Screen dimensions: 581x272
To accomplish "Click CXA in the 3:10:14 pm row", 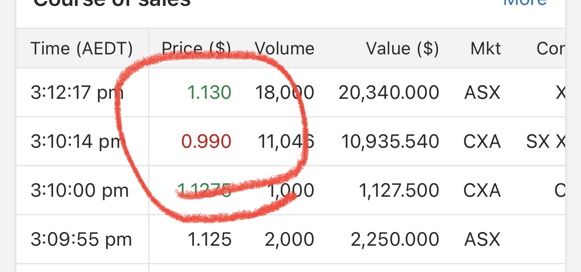I will pos(482,142).
